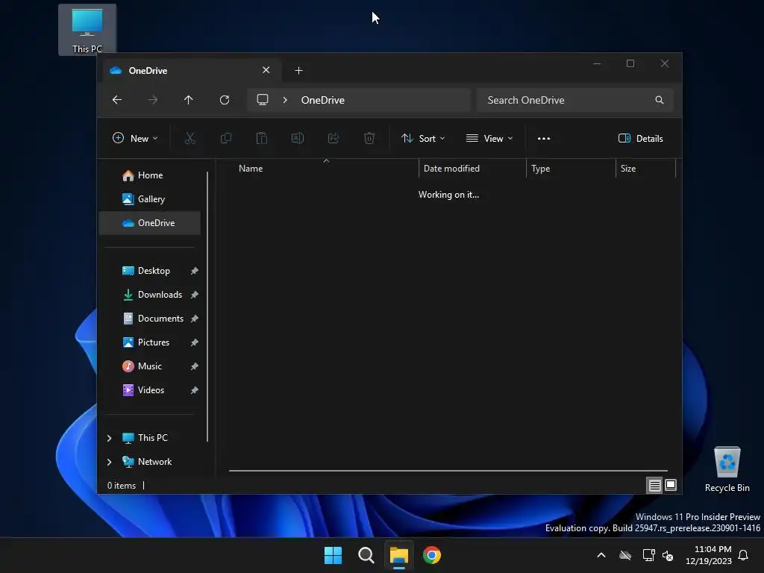Open the See more ellipsis menu

click(x=544, y=138)
